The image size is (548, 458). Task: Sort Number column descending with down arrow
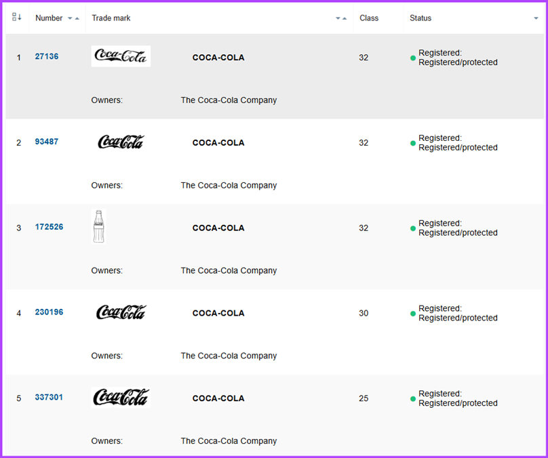point(69,18)
